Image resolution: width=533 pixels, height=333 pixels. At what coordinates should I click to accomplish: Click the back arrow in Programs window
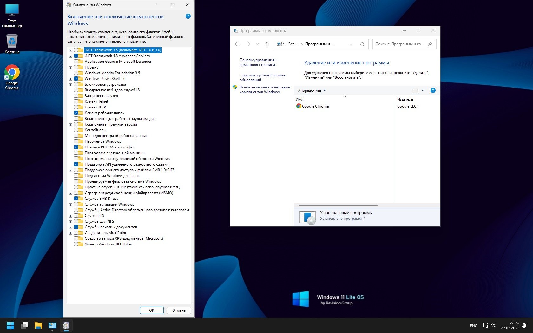coord(237,44)
